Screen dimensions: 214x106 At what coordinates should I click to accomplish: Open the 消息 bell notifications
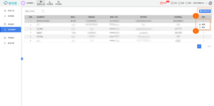pyautogui.click(x=179, y=3)
